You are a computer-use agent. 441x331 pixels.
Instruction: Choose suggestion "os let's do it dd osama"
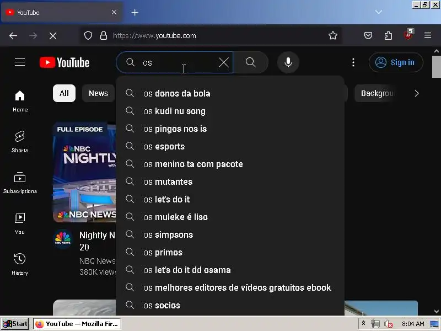[x=230, y=270]
